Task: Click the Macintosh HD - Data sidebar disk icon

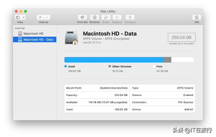Action: (20, 39)
